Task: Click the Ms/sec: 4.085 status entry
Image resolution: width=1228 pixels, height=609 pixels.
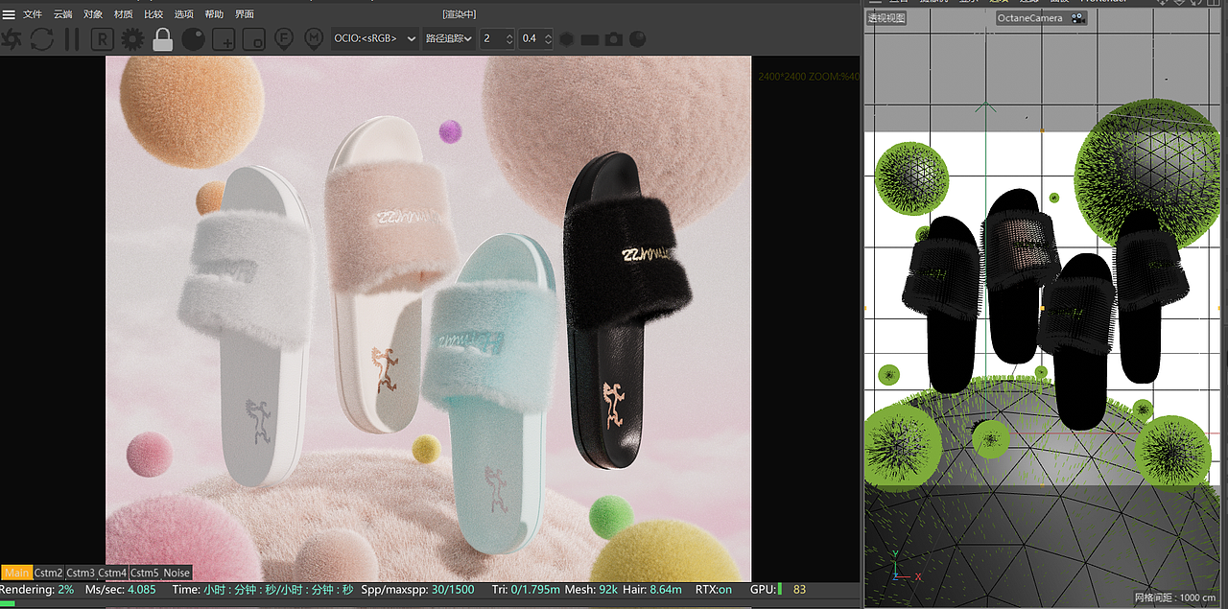Action: pyautogui.click(x=120, y=589)
